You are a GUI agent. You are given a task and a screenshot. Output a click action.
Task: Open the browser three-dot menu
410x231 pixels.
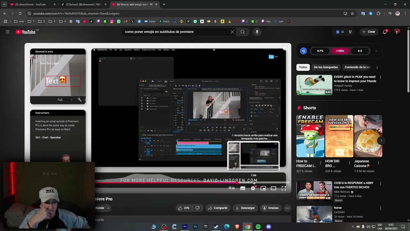(405, 13)
